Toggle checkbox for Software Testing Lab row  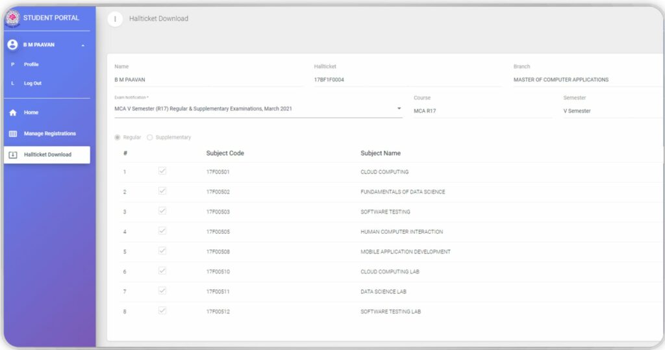pyautogui.click(x=162, y=311)
